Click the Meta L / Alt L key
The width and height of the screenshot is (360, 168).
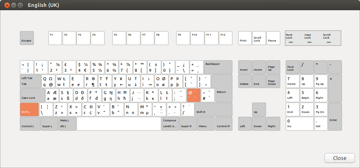point(67,124)
